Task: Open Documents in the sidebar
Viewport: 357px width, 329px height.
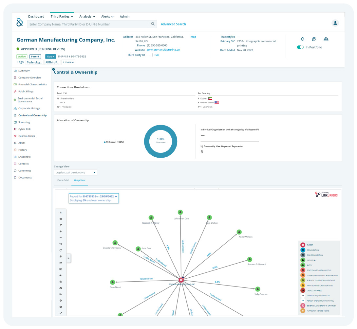Action: point(25,178)
